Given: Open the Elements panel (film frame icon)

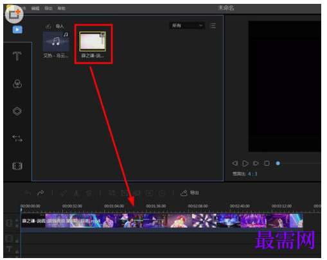Looking at the screenshot, I should (17, 166).
